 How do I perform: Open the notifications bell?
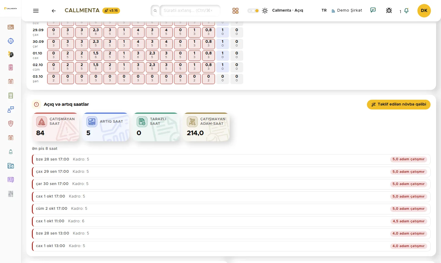click(406, 11)
